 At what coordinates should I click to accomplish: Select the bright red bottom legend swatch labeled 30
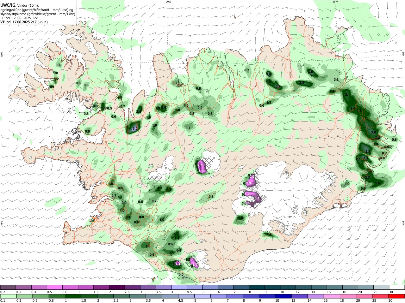[397, 296]
